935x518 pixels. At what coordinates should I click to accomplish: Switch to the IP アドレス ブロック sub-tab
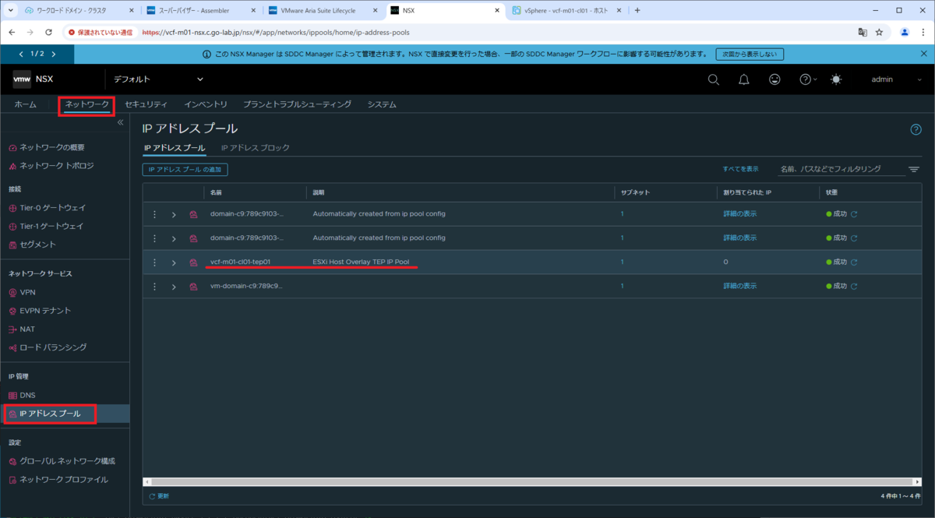pyautogui.click(x=256, y=147)
